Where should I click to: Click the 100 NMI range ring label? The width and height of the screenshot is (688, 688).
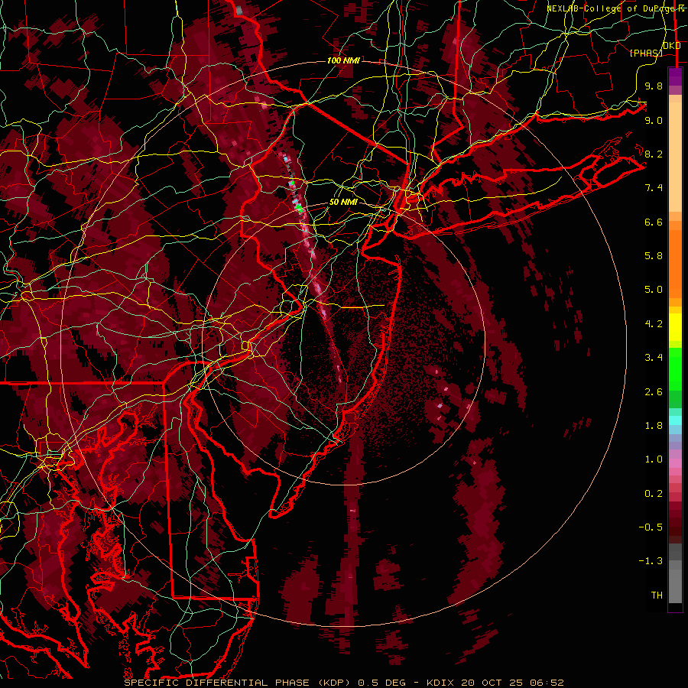(x=343, y=60)
